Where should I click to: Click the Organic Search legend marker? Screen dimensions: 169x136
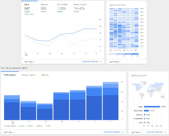(5, 126)
